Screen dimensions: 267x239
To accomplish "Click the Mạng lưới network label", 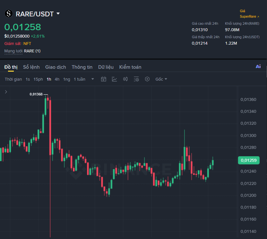I will (13, 51).
